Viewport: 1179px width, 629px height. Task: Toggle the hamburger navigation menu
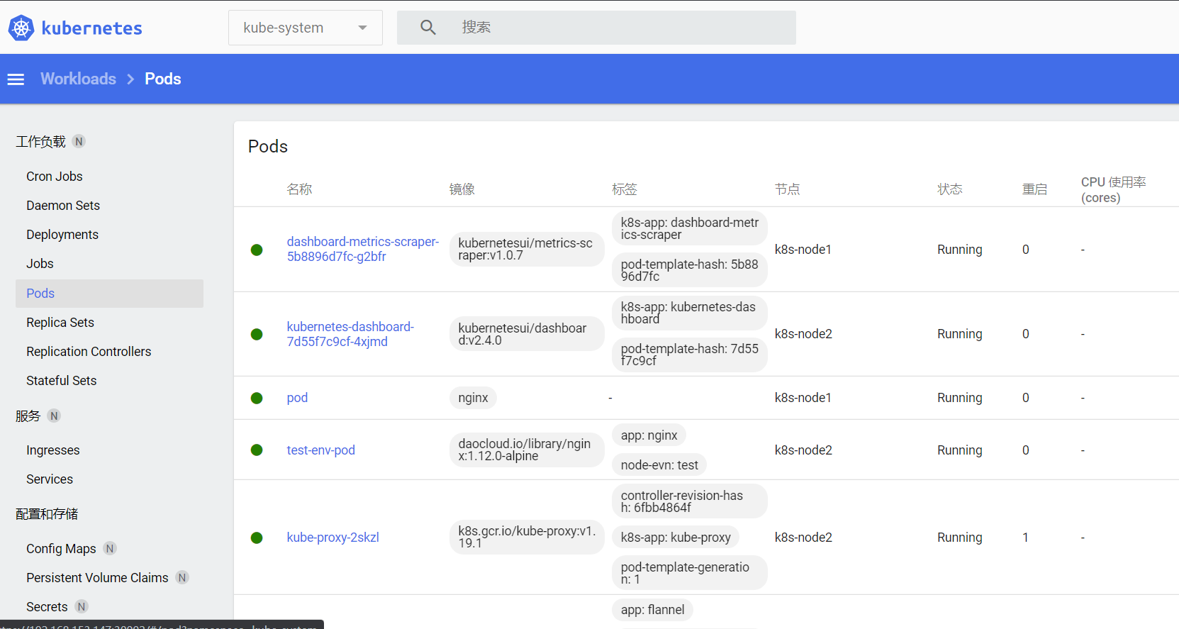(x=16, y=79)
